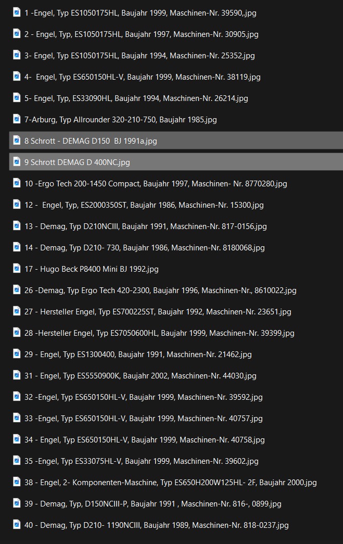The width and height of the screenshot is (343, 544).
Task: Select file 2 - Engel ES1050175HL Baujahr 1997
Action: point(141,34)
